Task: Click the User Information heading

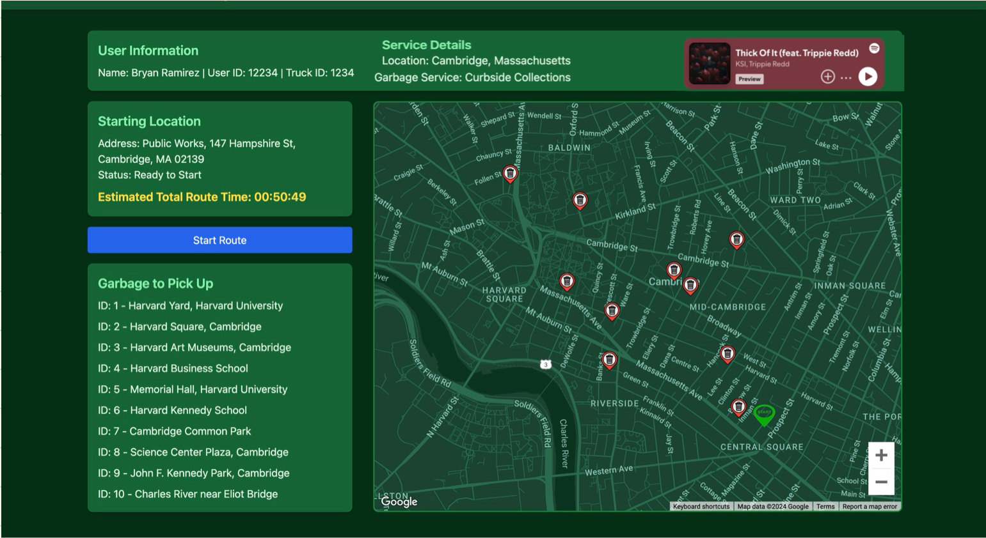Action: pyautogui.click(x=148, y=50)
